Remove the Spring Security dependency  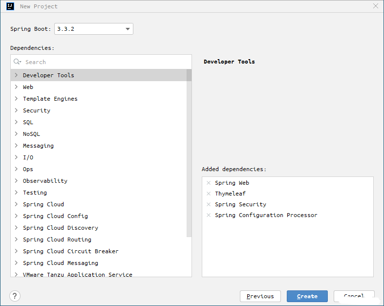coord(209,204)
